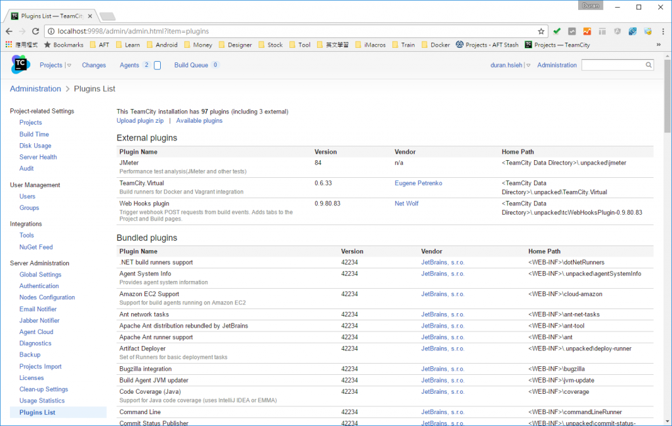672x426 pixels.
Task: Open Disk Usage page
Action: click(35, 146)
